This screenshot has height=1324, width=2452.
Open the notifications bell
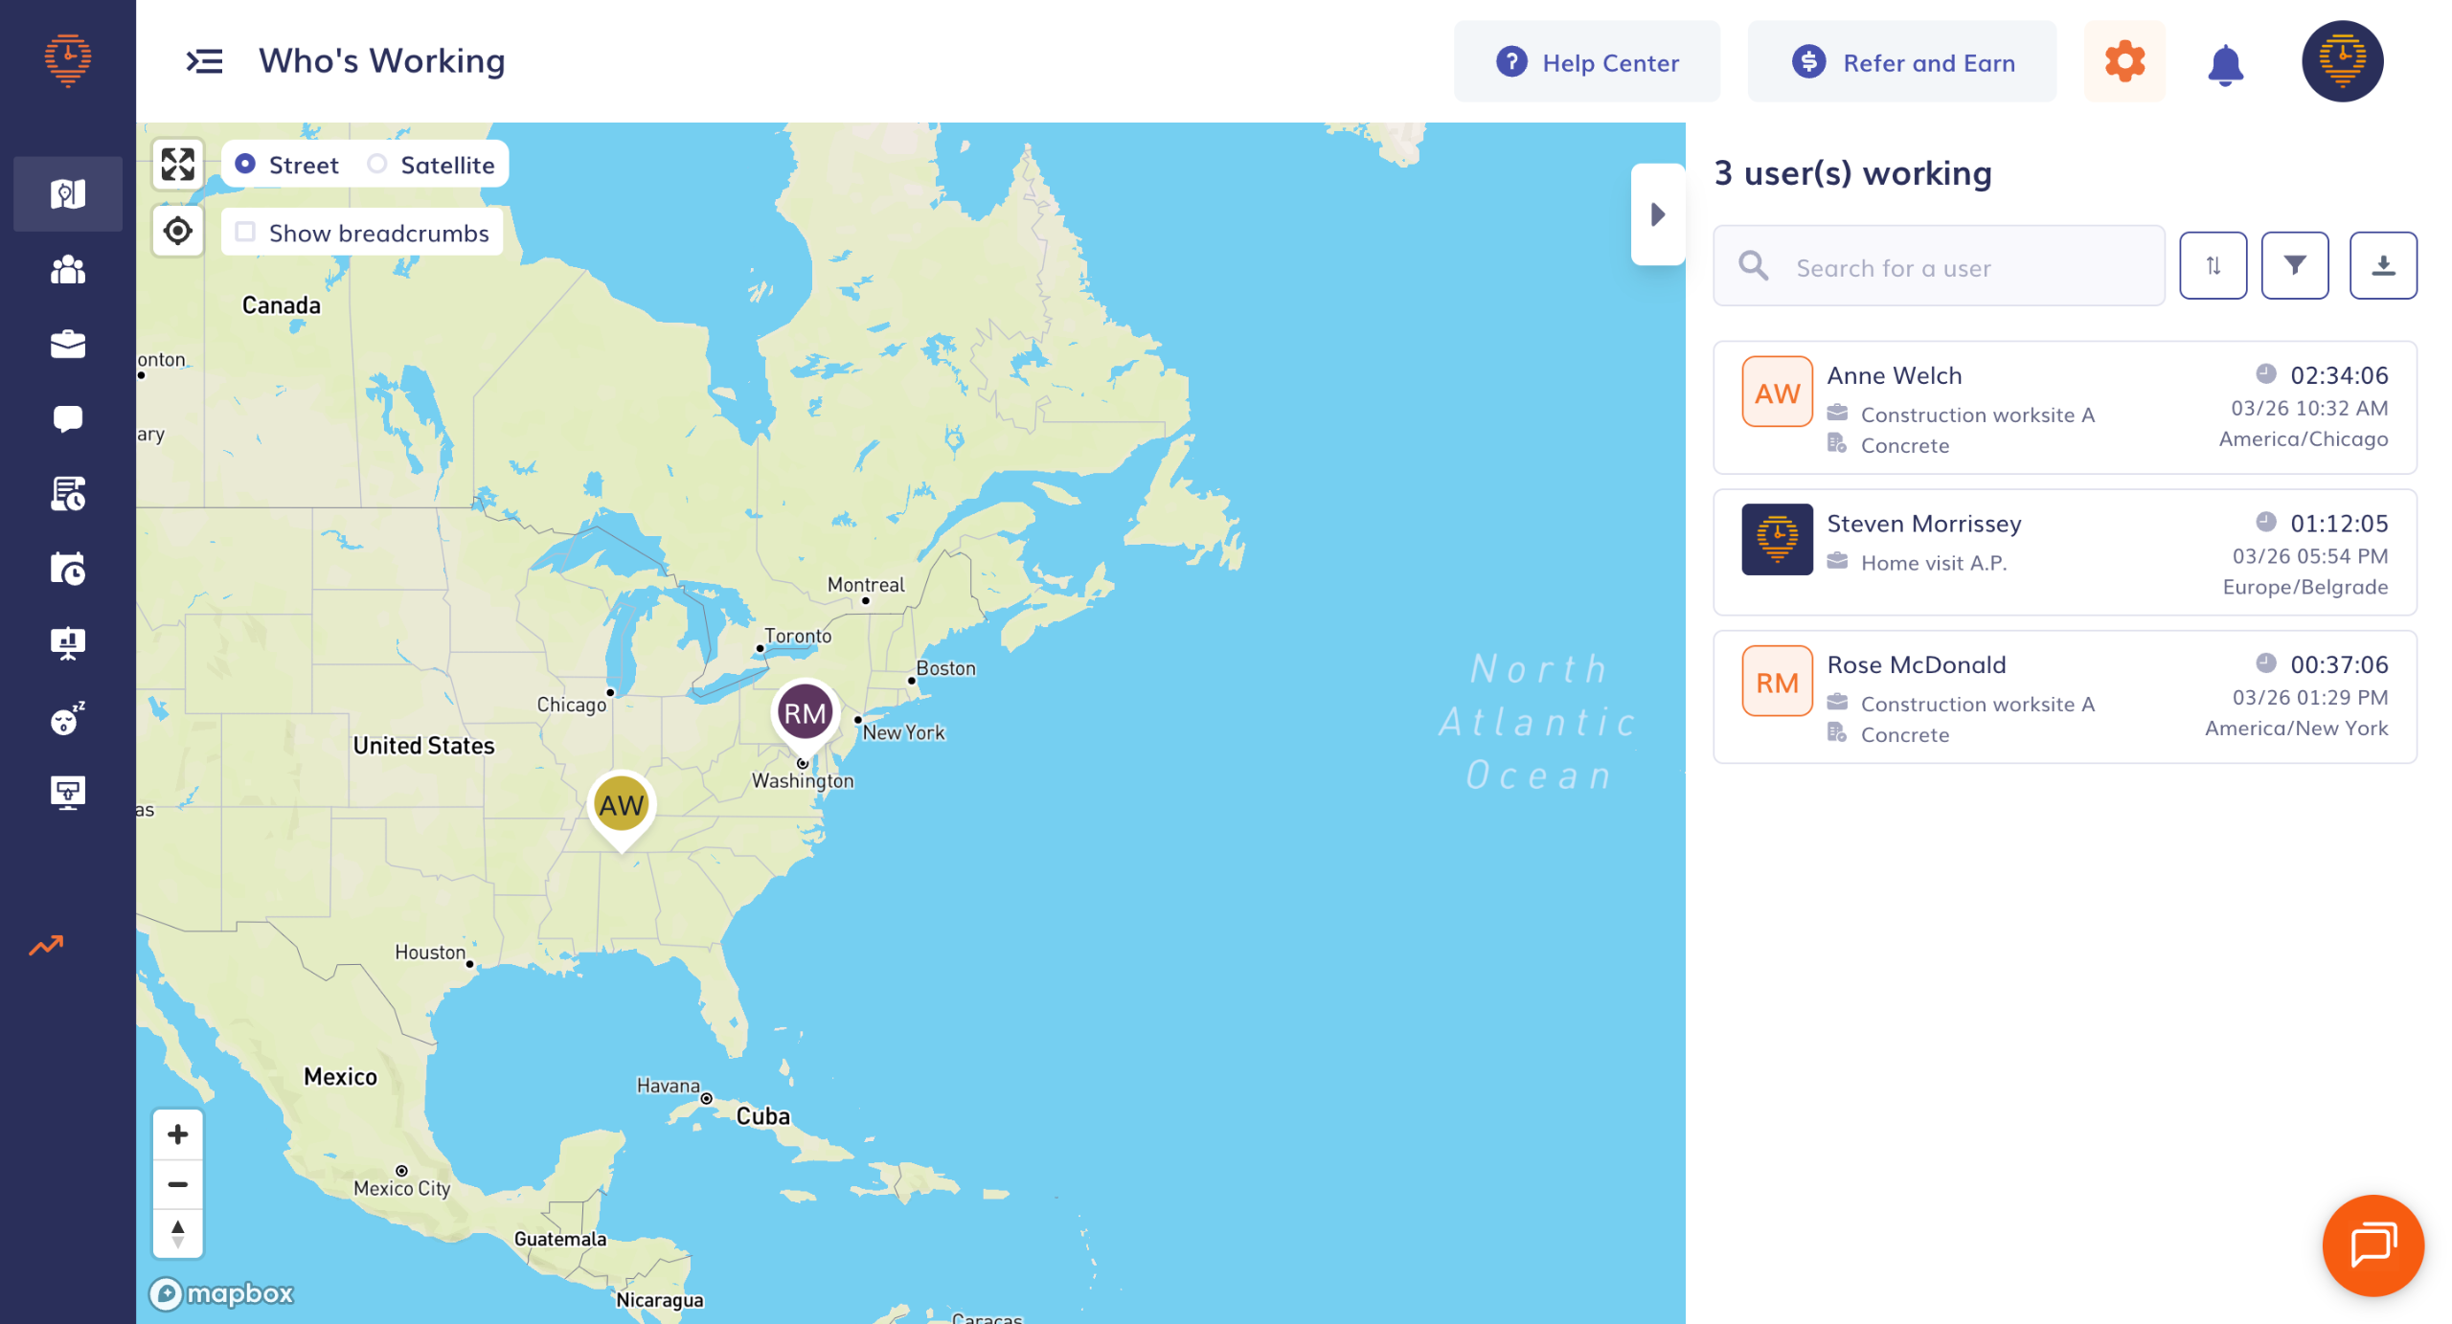[x=2224, y=64]
